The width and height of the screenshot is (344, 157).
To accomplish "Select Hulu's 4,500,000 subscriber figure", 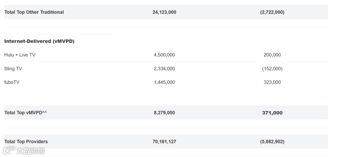I will (164, 55).
